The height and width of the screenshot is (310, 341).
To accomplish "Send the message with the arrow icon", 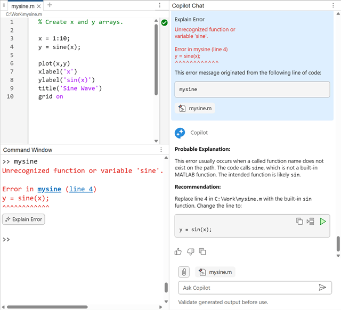I will click(322, 288).
